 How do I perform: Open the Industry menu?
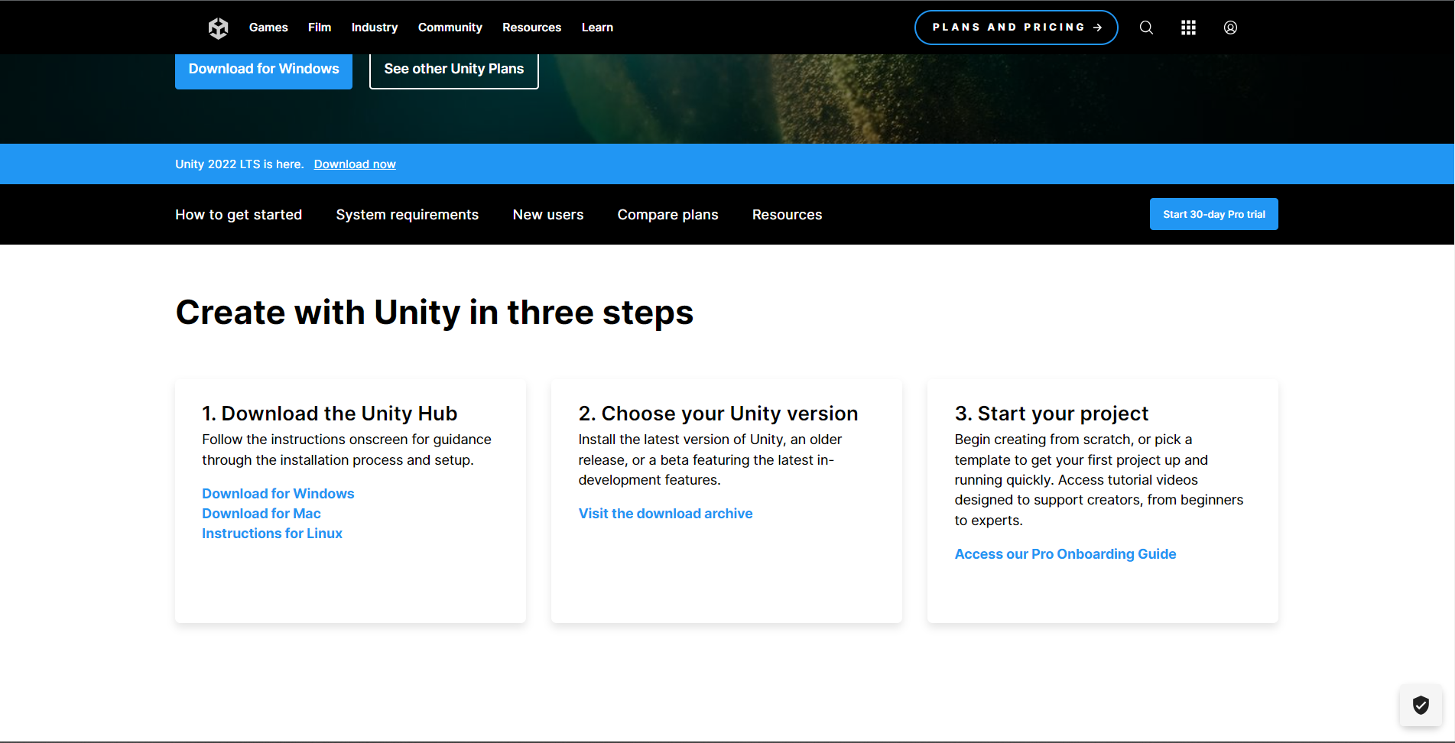point(375,28)
